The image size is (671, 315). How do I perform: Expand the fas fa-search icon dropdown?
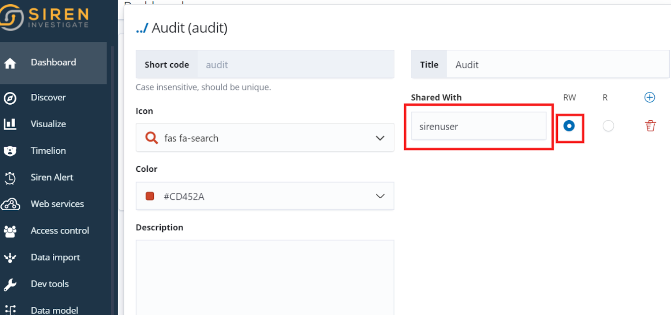point(380,138)
